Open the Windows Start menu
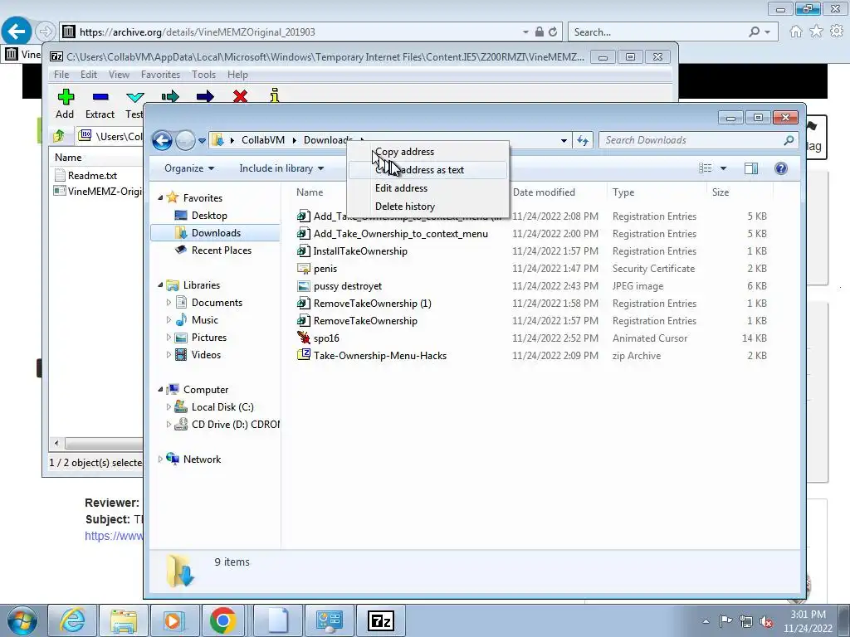This screenshot has width=850, height=637. coord(22,620)
